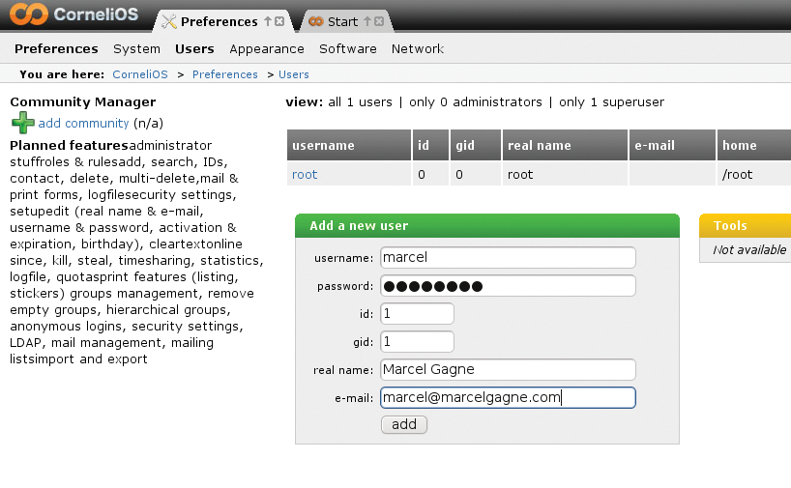Viewport: 791px width, 488px height.
Task: Click the add community link
Action: point(84,123)
